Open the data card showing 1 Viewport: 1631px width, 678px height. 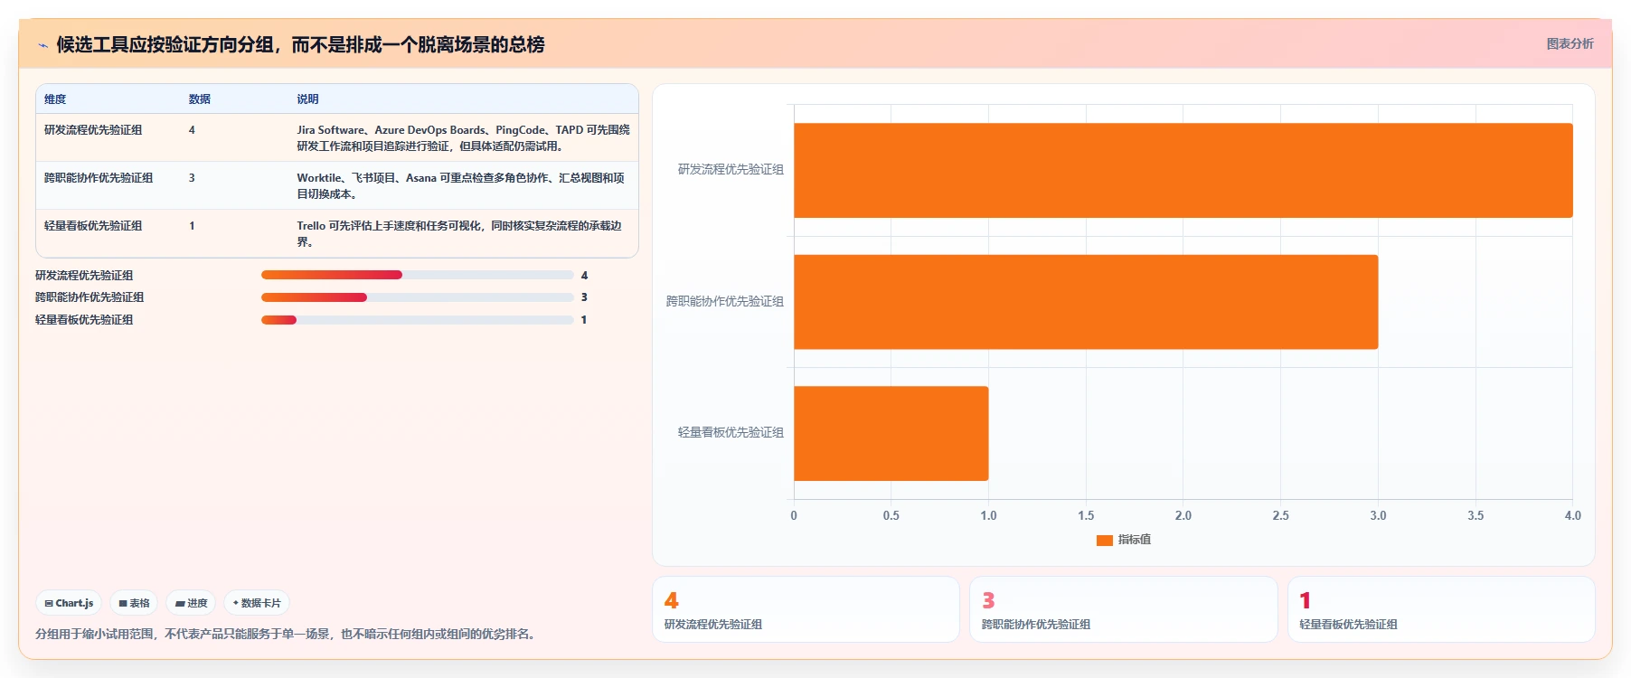[x=1441, y=609]
